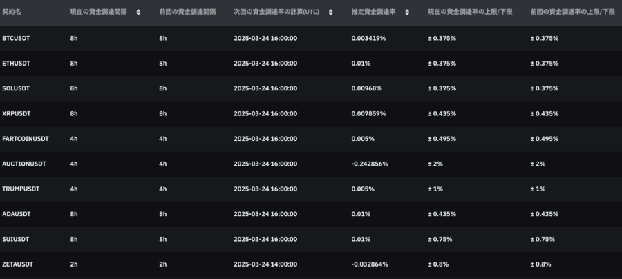Click AUCTIONUSDT current limit ± 2%

point(435,164)
